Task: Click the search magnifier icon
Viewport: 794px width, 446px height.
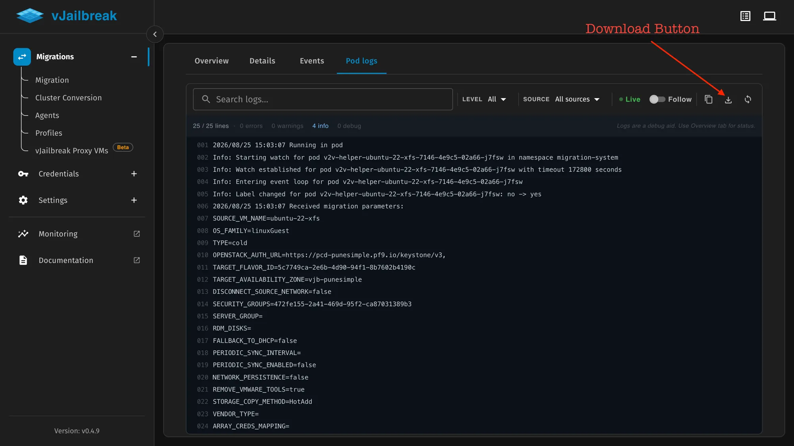Action: click(x=206, y=99)
